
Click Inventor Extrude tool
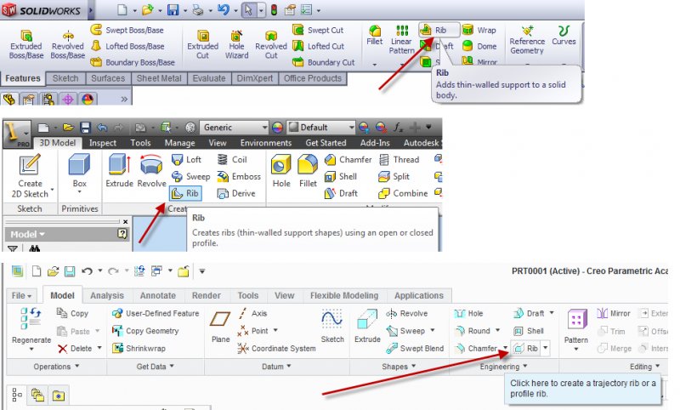pos(119,170)
